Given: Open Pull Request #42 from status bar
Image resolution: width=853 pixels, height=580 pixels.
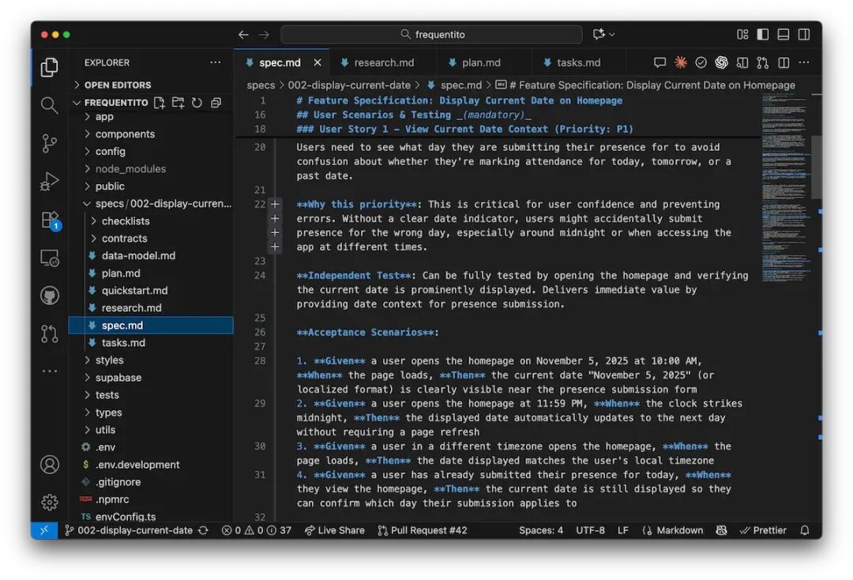Looking at the screenshot, I should pos(422,530).
